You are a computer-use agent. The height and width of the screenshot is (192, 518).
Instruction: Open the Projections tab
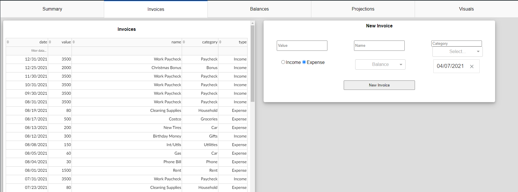pyautogui.click(x=363, y=9)
